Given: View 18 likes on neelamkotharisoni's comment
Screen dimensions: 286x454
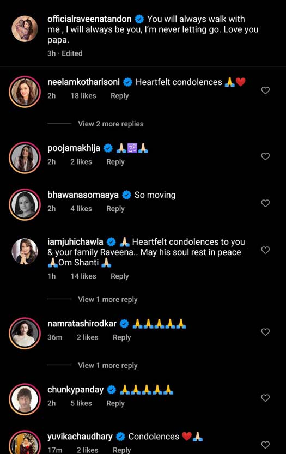Looking at the screenshot, I should pos(83,96).
